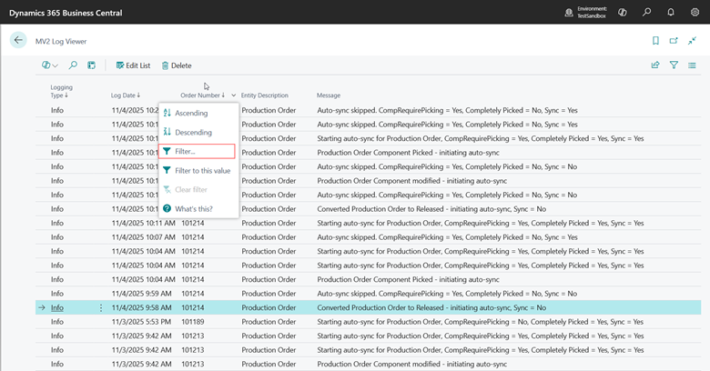710x371 pixels.
Task: Click the date 11/4/2025 10:11 AM
Action: (x=144, y=223)
